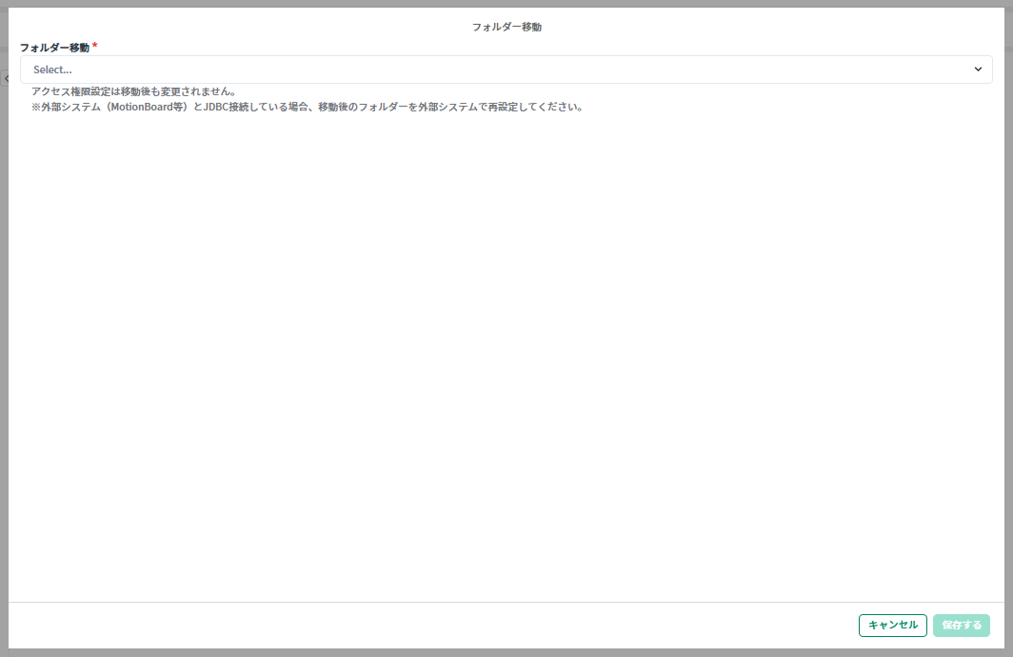Click the middle of the Select combo box
Viewport: 1013px width, 657px height.
coord(506,70)
